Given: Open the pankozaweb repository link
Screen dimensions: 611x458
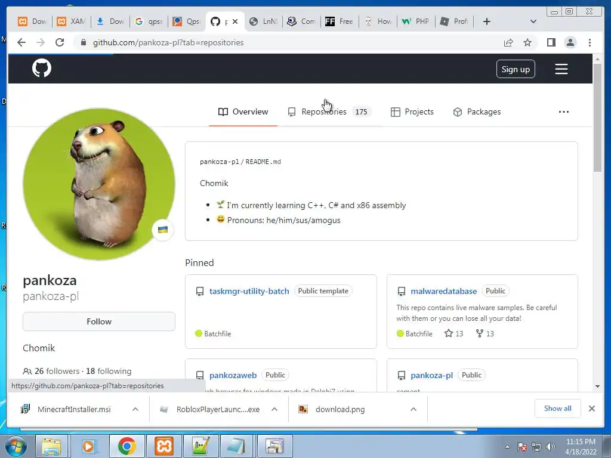Looking at the screenshot, I should (x=233, y=375).
